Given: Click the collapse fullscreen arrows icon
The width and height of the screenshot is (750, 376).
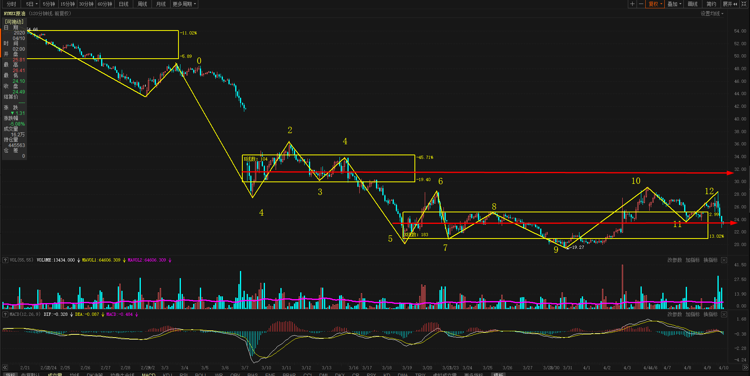Looking at the screenshot, I should 744,4.
